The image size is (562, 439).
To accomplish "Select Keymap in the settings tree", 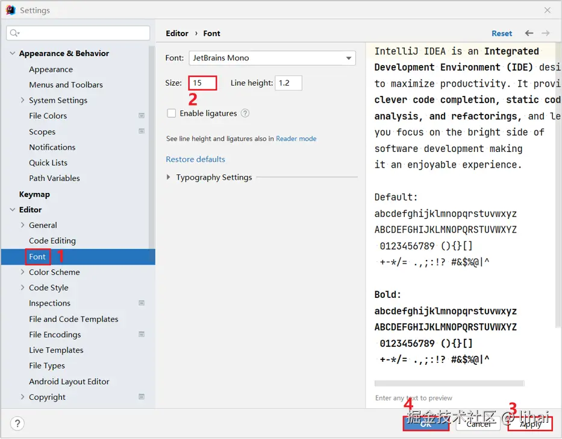I will click(34, 194).
